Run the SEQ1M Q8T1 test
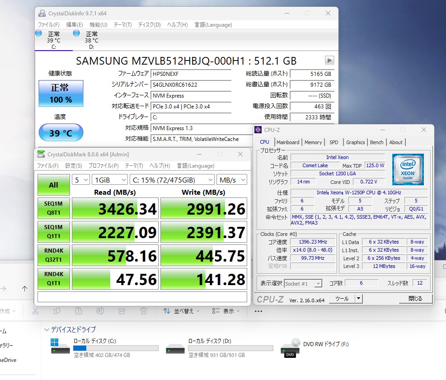 tap(53, 208)
